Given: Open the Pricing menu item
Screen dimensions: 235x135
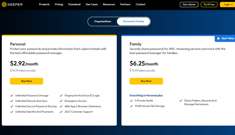Looking at the screenshot, I should tap(59, 4).
